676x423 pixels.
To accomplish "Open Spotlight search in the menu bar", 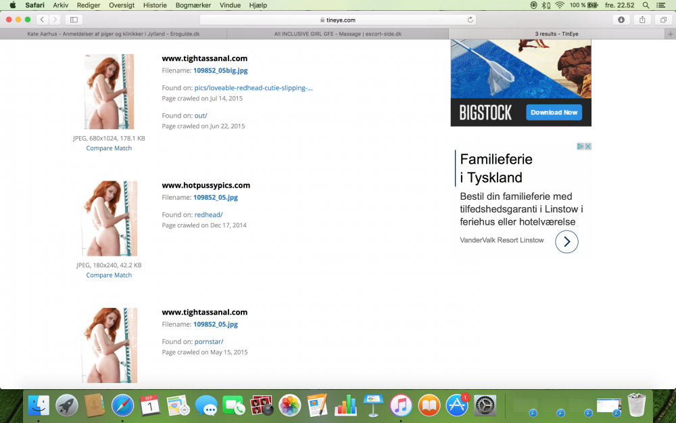I will click(646, 5).
